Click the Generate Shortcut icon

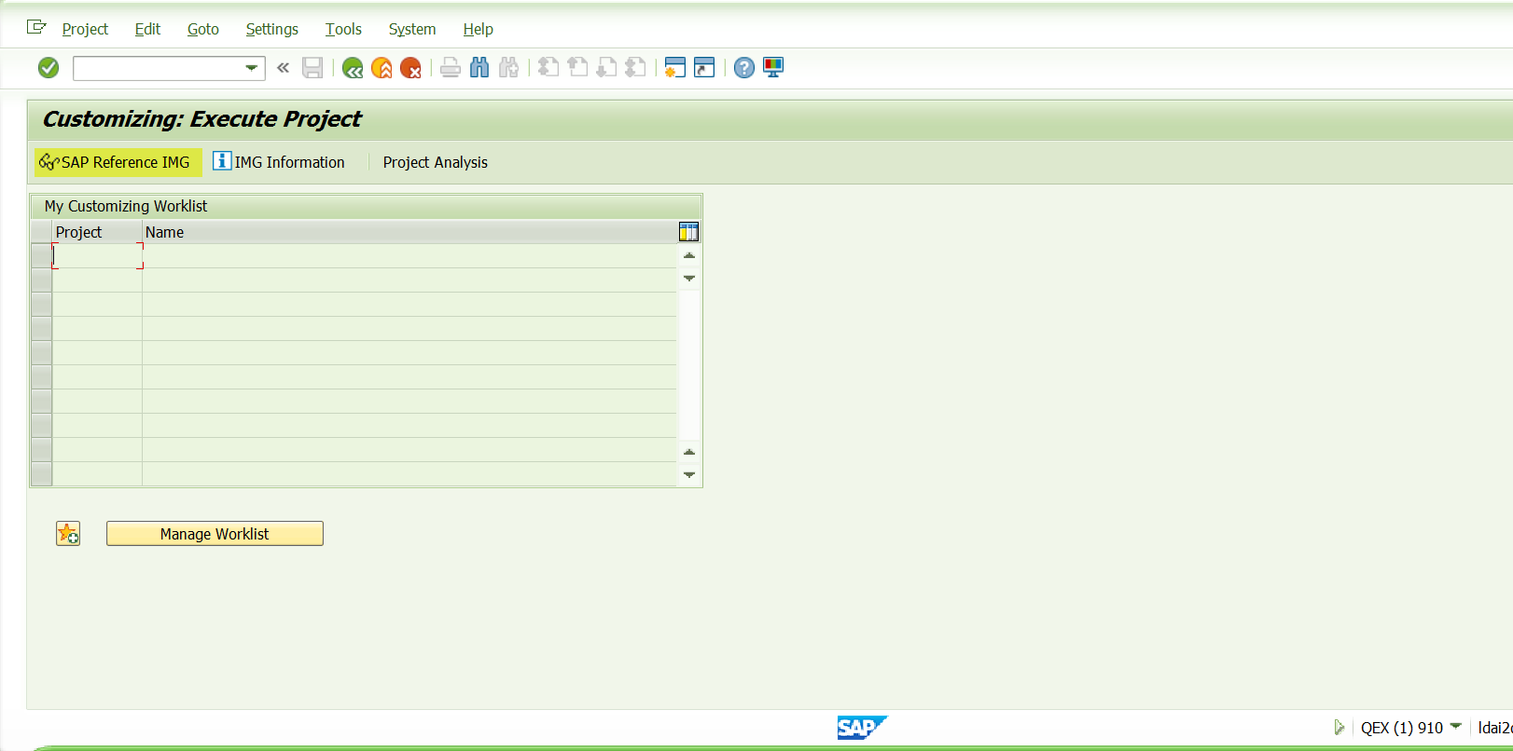(704, 68)
